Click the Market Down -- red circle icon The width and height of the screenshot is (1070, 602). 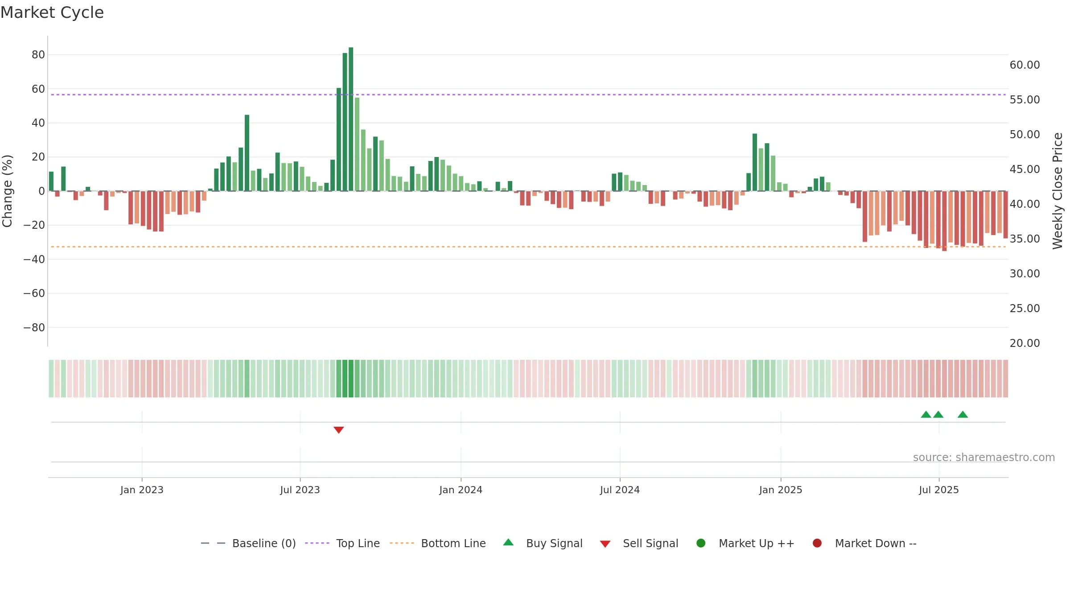(817, 543)
